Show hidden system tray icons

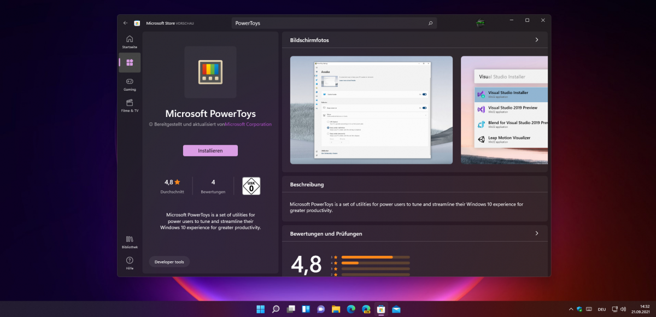point(571,309)
